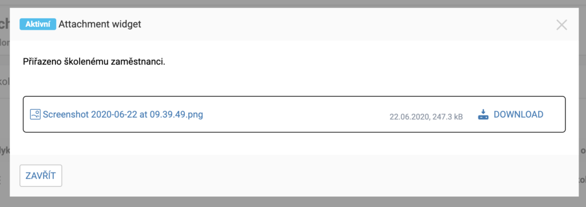Click the dimmed backdrop right of the dialog
This screenshot has height=207, width=586.
click(582, 112)
